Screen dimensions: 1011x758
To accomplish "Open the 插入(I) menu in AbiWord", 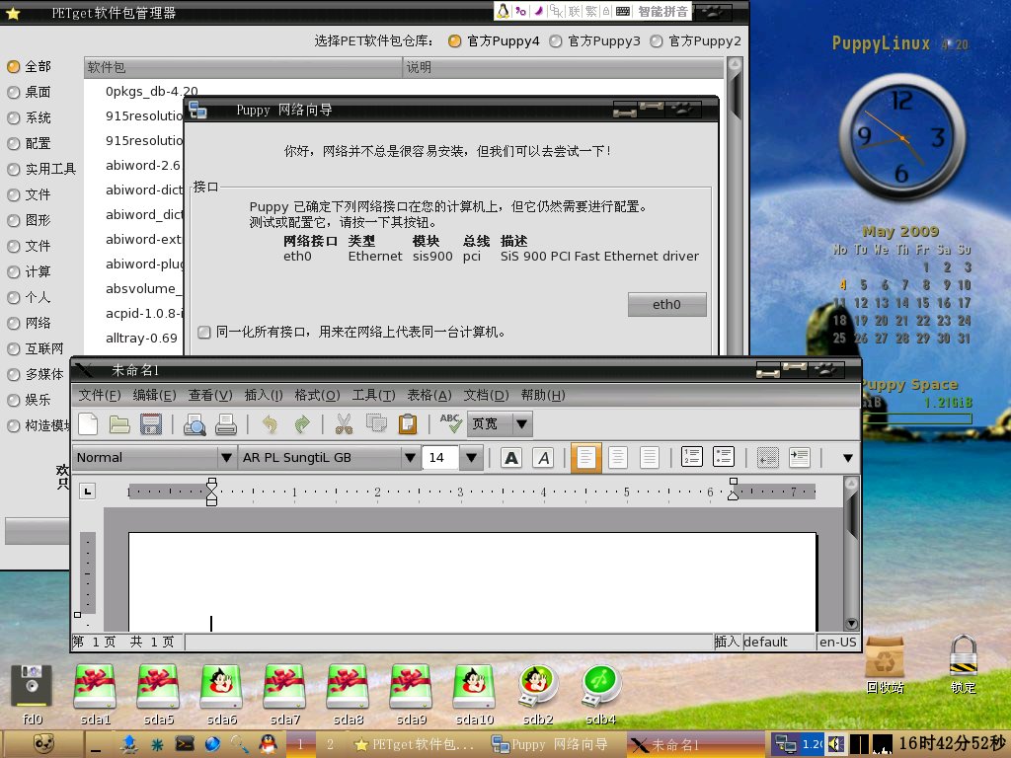I will pyautogui.click(x=263, y=395).
